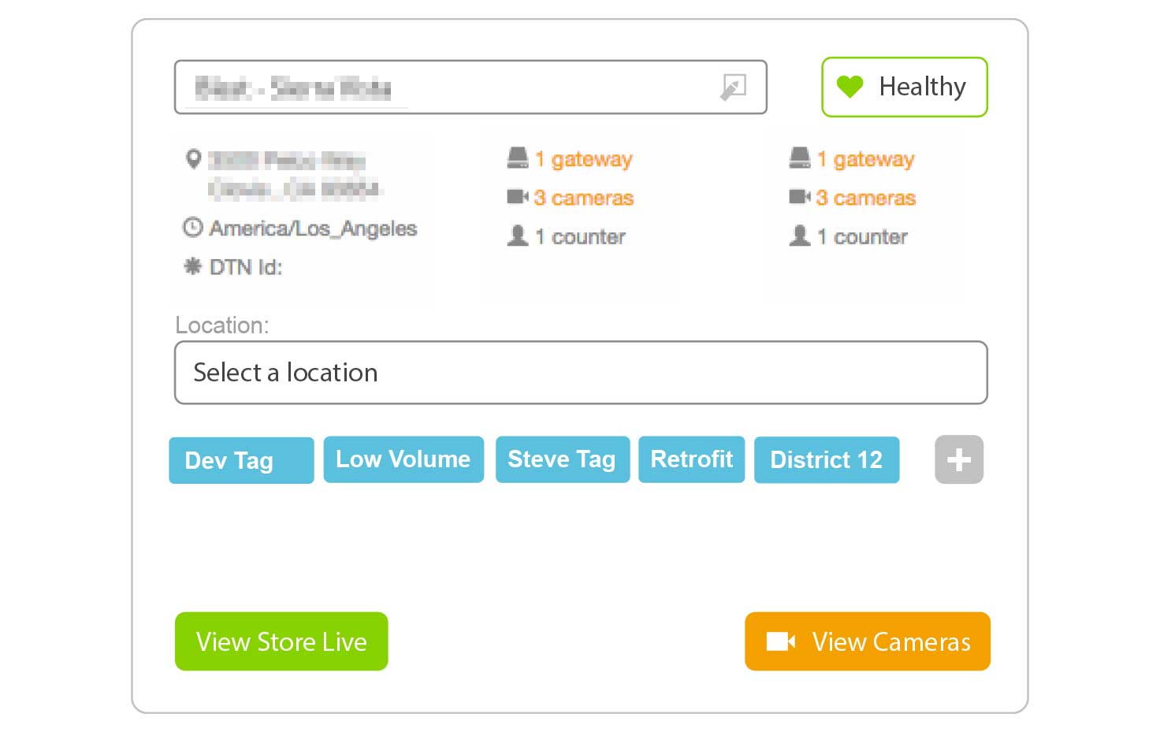
Task: Open the Select a location dropdown
Action: tap(581, 373)
